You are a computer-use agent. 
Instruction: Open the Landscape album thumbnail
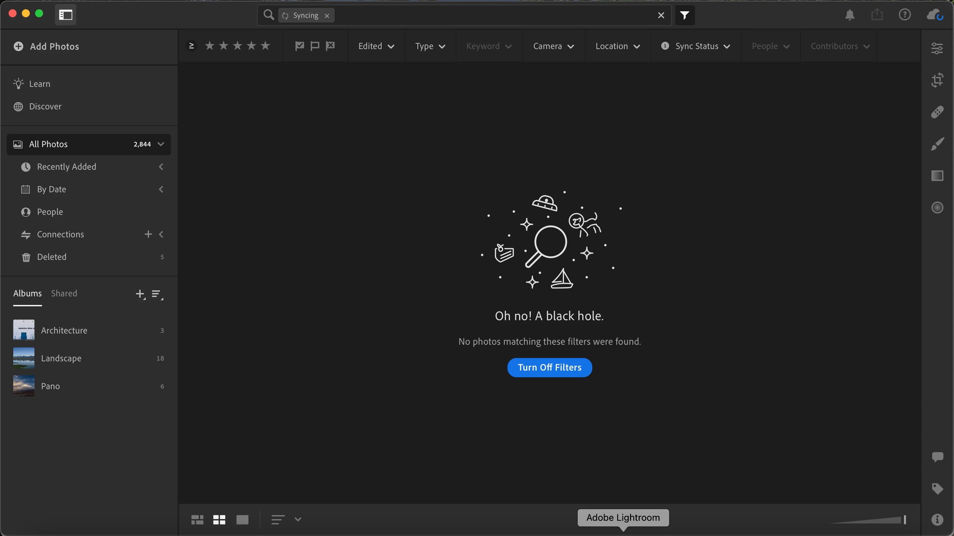tap(24, 358)
